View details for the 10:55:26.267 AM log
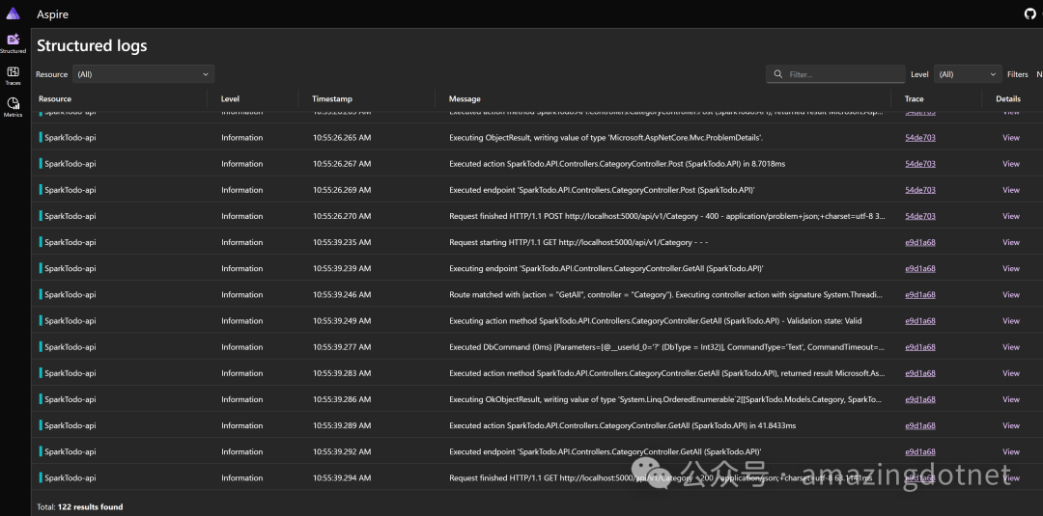 click(1011, 163)
